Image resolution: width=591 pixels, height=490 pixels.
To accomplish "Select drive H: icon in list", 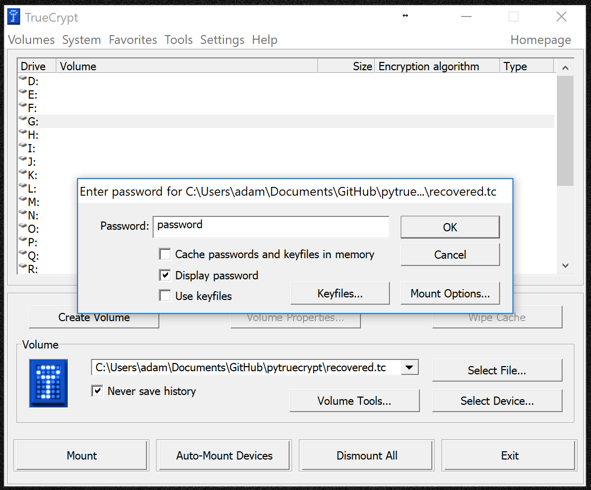I will point(23,133).
